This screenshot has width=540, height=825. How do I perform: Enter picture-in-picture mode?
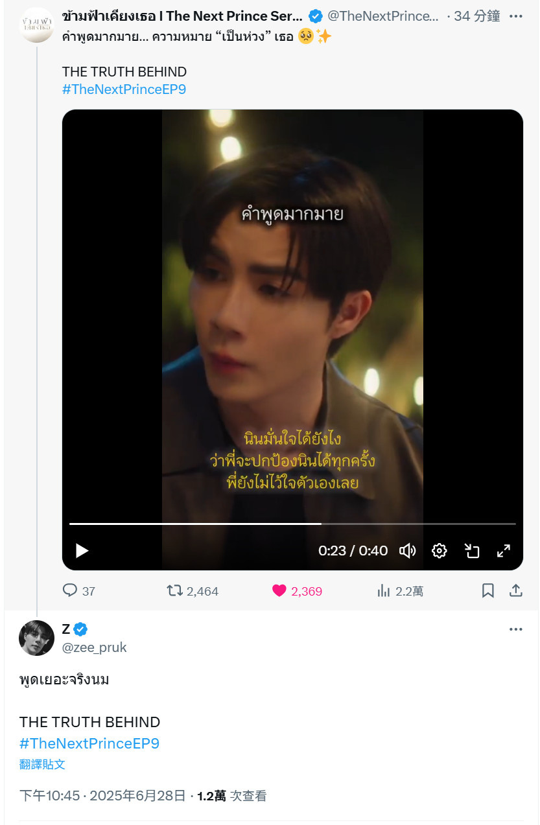[x=472, y=551]
